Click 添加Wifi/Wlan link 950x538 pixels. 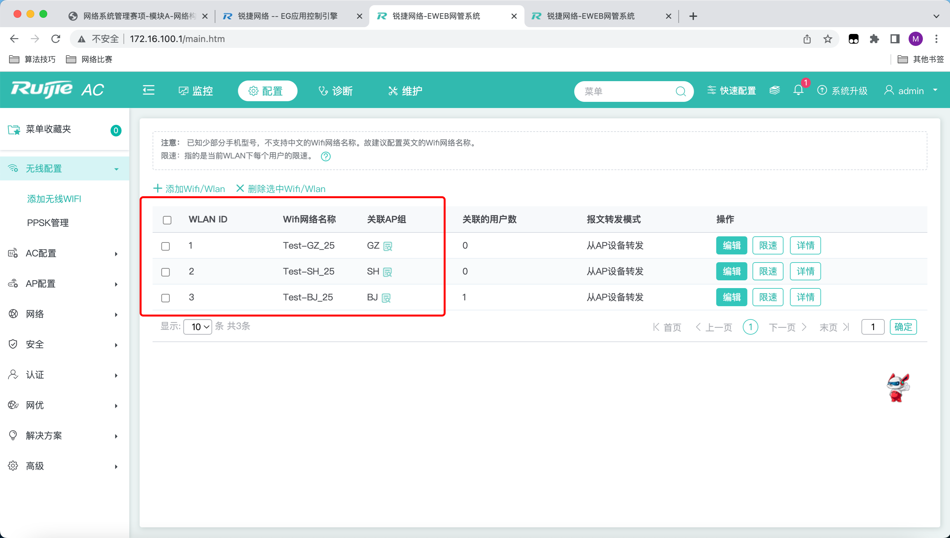pyautogui.click(x=189, y=189)
